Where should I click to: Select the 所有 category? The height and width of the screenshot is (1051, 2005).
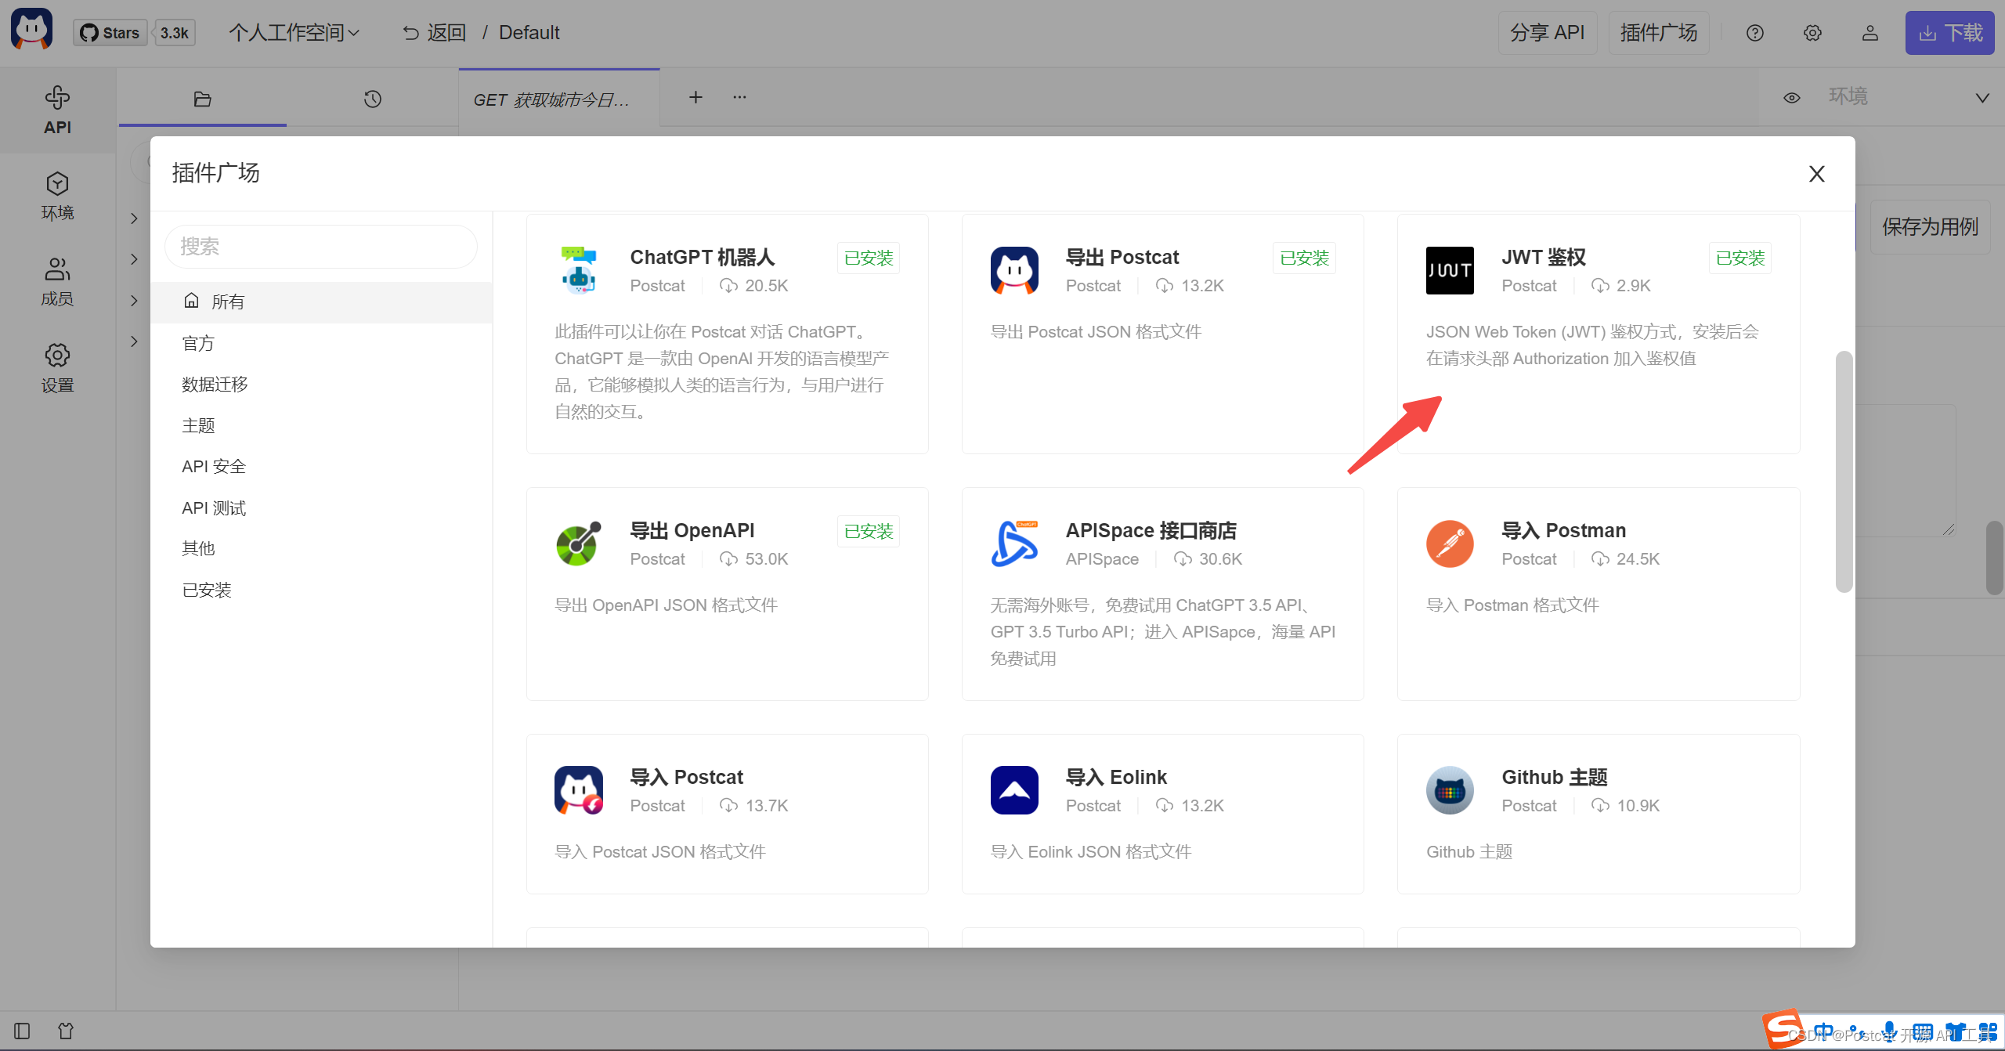click(321, 302)
